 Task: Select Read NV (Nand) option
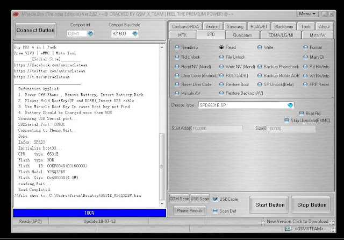coord(193,67)
